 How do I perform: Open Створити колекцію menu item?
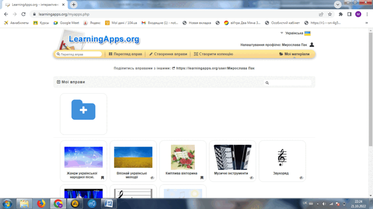click(x=213, y=54)
